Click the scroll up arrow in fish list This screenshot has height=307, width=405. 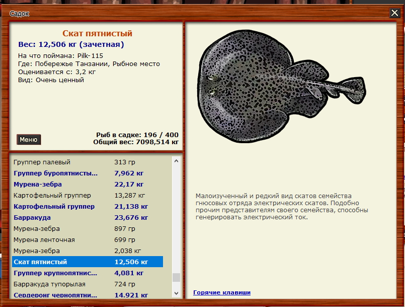177,161
